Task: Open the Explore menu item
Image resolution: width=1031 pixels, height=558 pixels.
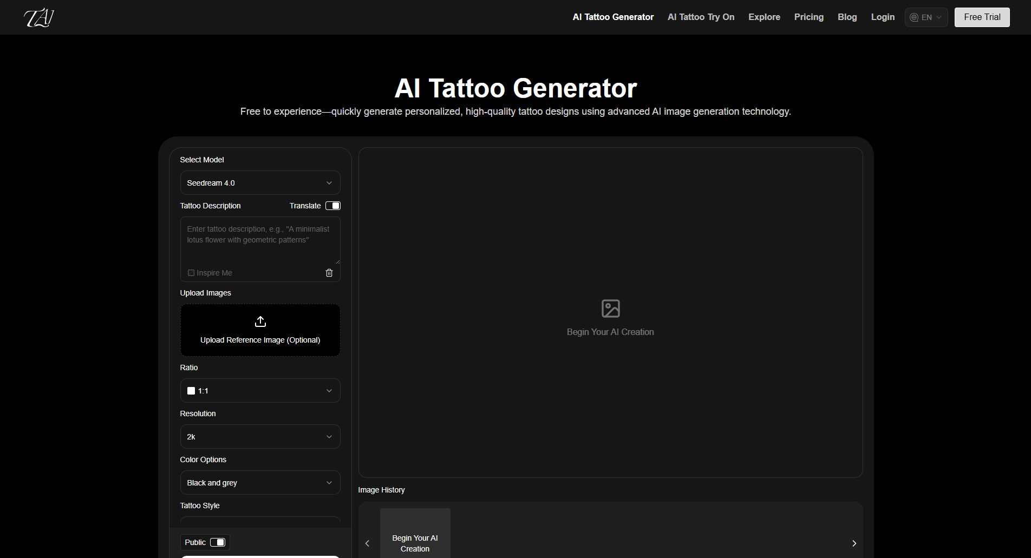Action: (x=764, y=17)
